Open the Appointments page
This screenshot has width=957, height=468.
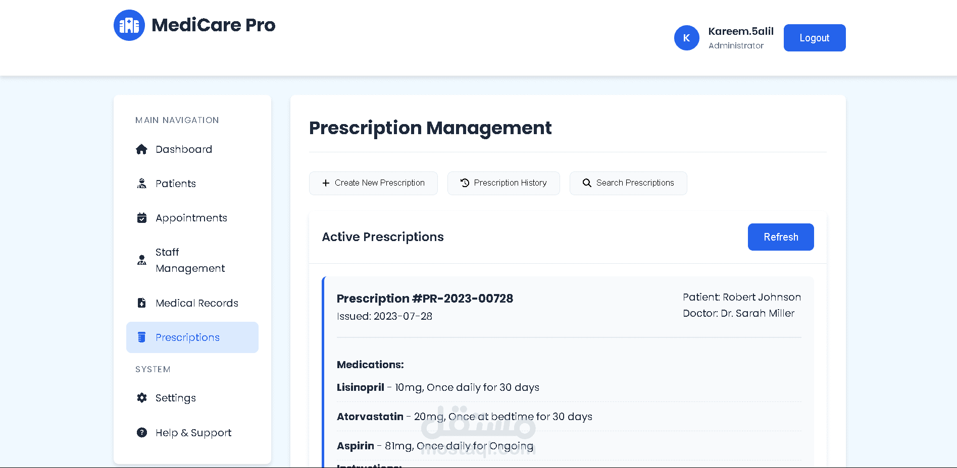(191, 218)
